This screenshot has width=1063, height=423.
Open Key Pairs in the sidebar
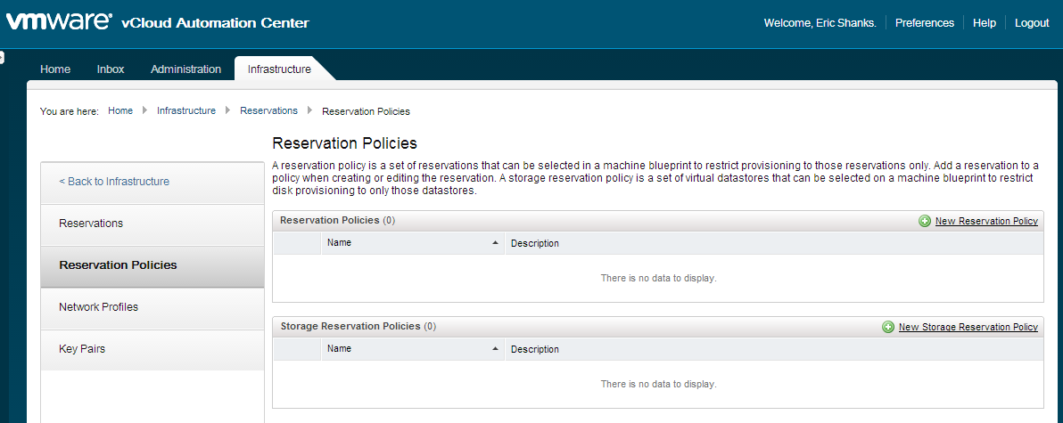click(x=82, y=349)
